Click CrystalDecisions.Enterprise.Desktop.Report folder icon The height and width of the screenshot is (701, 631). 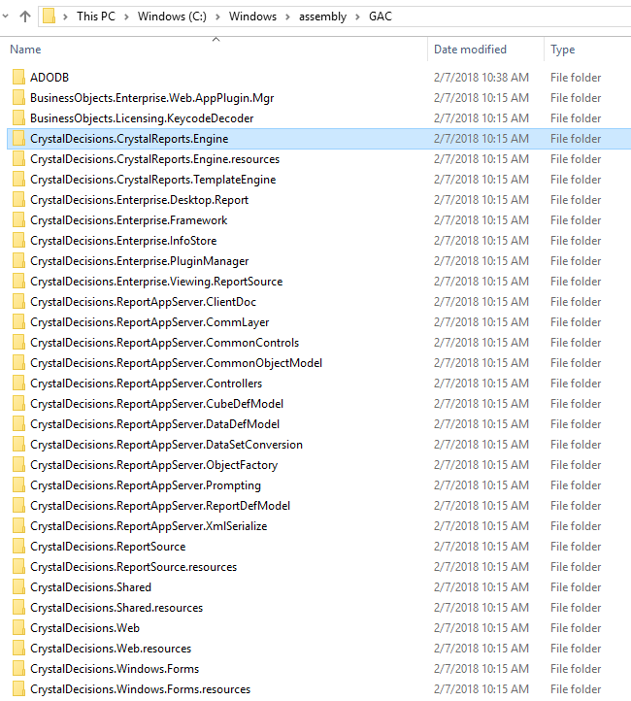(x=18, y=200)
